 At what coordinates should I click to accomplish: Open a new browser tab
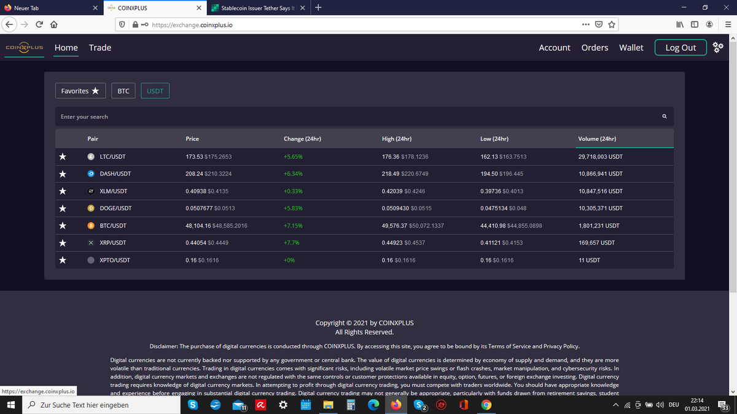point(318,8)
